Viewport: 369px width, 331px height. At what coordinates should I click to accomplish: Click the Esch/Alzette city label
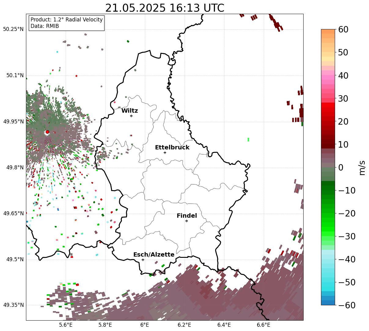point(154,255)
